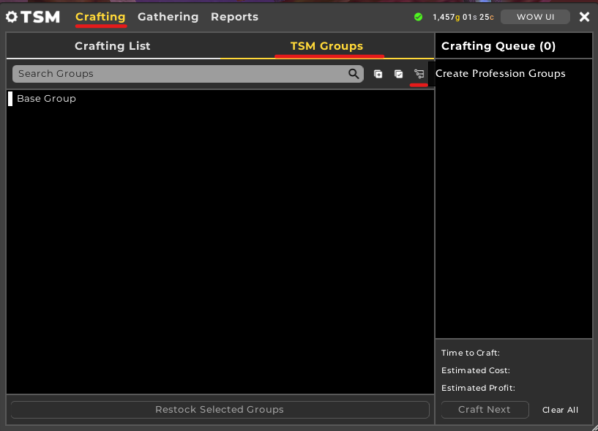Image resolution: width=598 pixels, height=431 pixels.
Task: Click the Time to Craft label
Action: (471, 353)
